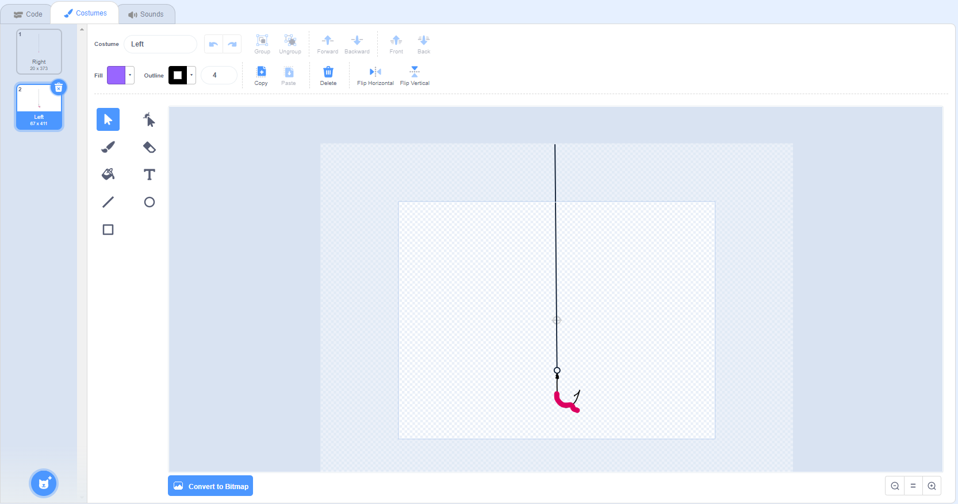Switch to the Code tab
This screenshot has height=504, width=958.
click(x=28, y=14)
